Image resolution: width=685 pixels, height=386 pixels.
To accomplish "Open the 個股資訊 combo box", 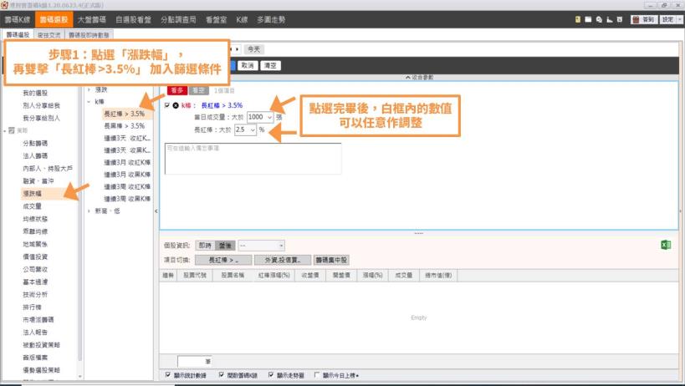I will [261, 246].
